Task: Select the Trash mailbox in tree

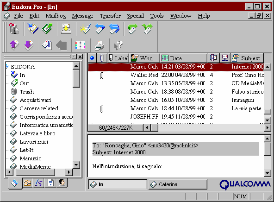Action: pos(22,92)
